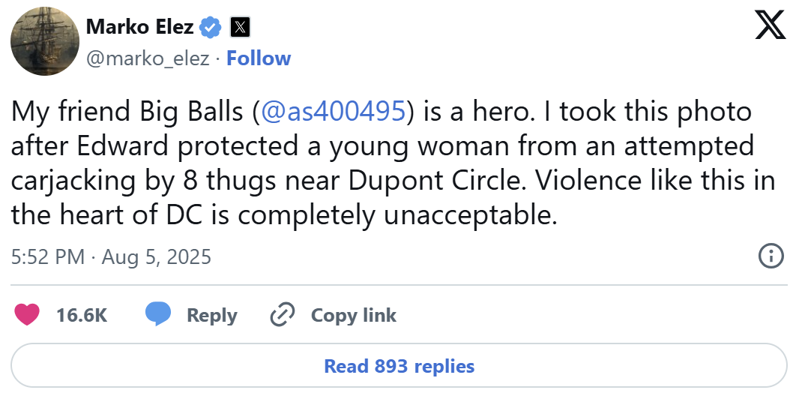Viewport: 799px width, 396px height.
Task: Open the Twitter info circle icon
Action: 771,256
